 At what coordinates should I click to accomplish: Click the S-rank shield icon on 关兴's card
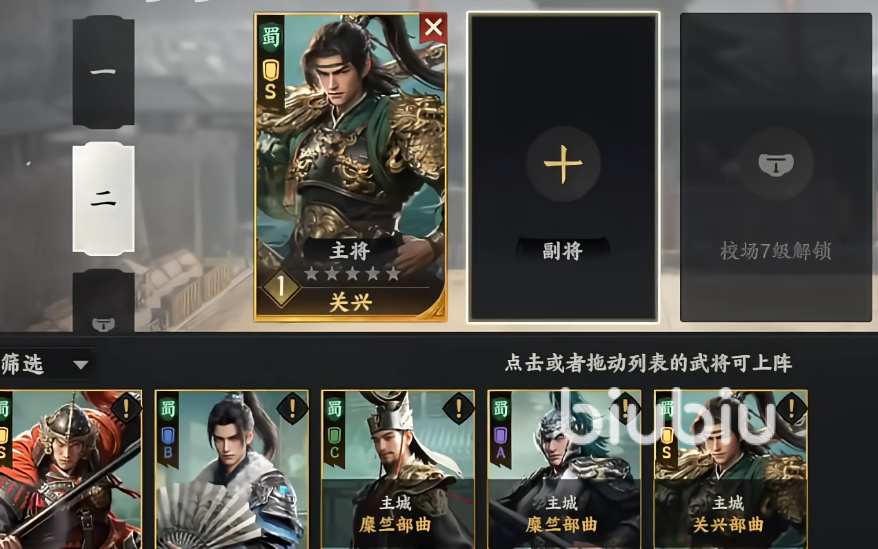pyautogui.click(x=270, y=81)
